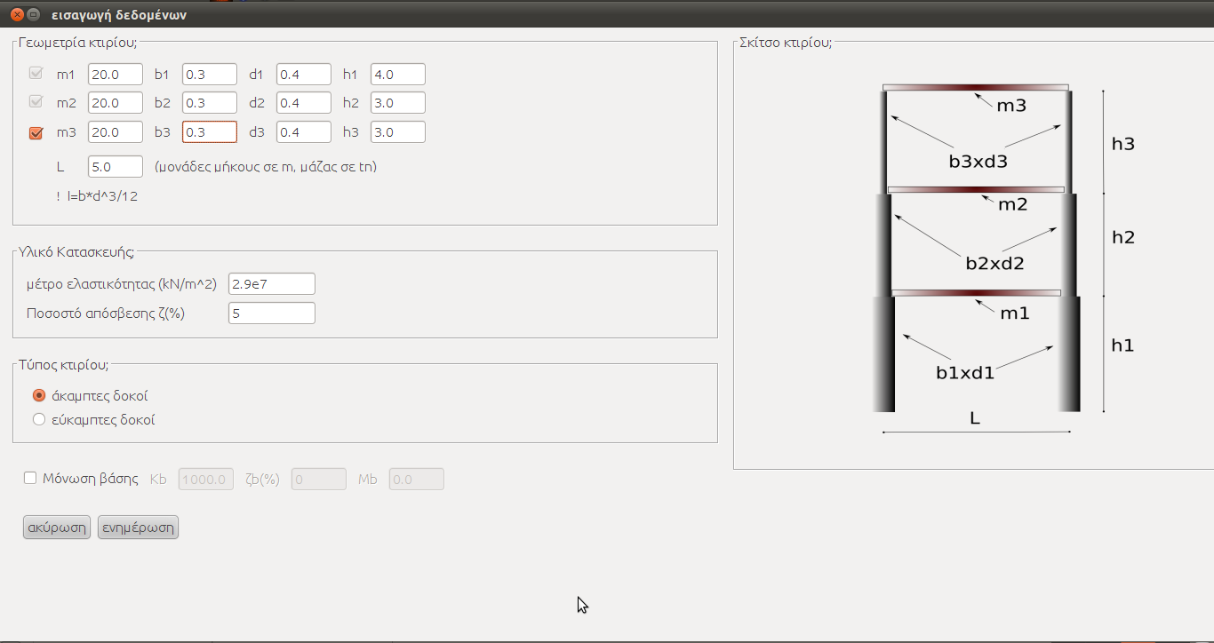
Task: Click the m3 label in building sketch
Action: coord(1011,107)
